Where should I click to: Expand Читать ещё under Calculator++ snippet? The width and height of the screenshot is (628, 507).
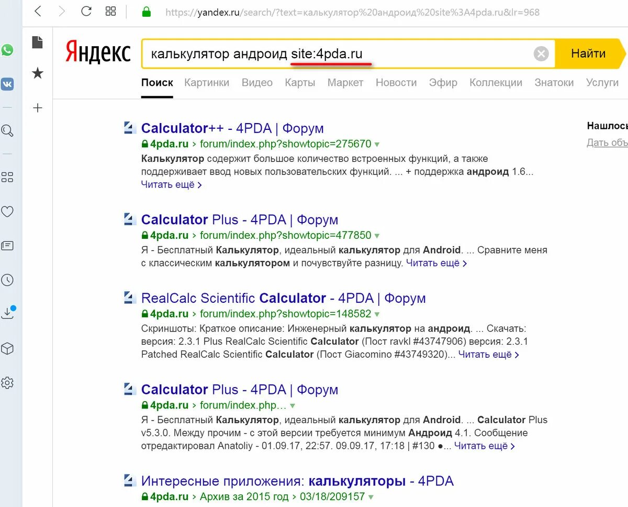pos(172,184)
